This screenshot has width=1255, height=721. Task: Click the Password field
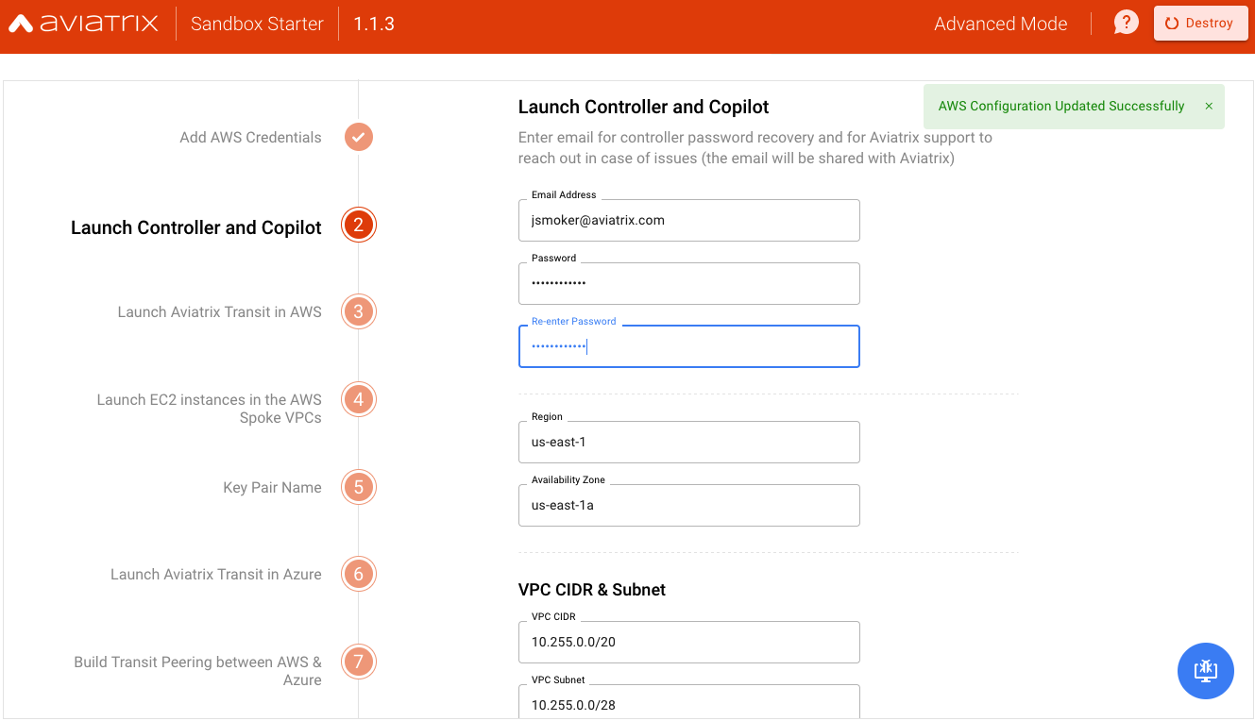coord(689,283)
